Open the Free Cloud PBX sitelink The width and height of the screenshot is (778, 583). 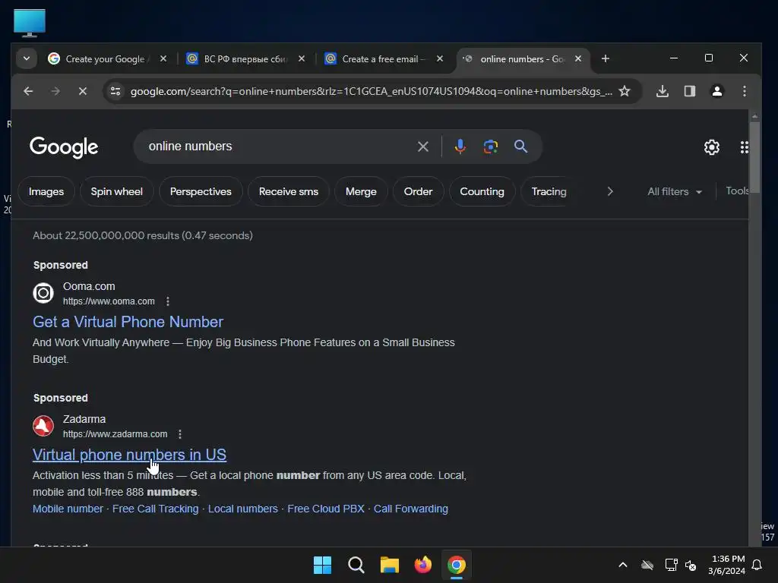(325, 509)
